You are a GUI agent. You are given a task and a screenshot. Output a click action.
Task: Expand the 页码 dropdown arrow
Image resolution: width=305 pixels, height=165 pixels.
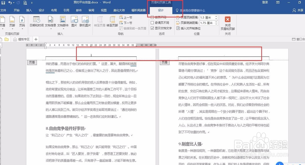(22, 29)
